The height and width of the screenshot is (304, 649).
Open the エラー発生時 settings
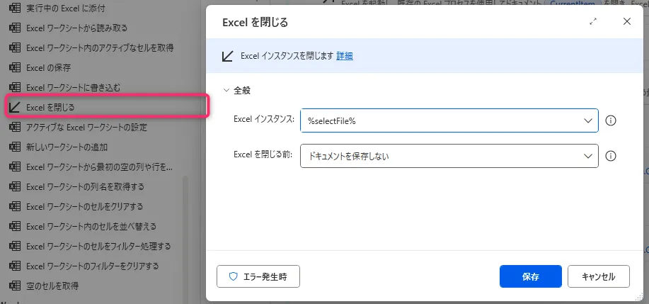[258, 276]
